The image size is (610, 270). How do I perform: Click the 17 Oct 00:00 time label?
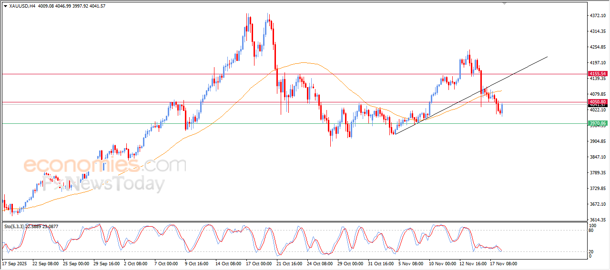coord(259,263)
